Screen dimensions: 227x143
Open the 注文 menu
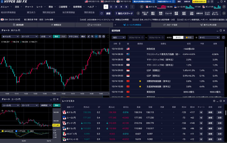[x=18, y=7]
